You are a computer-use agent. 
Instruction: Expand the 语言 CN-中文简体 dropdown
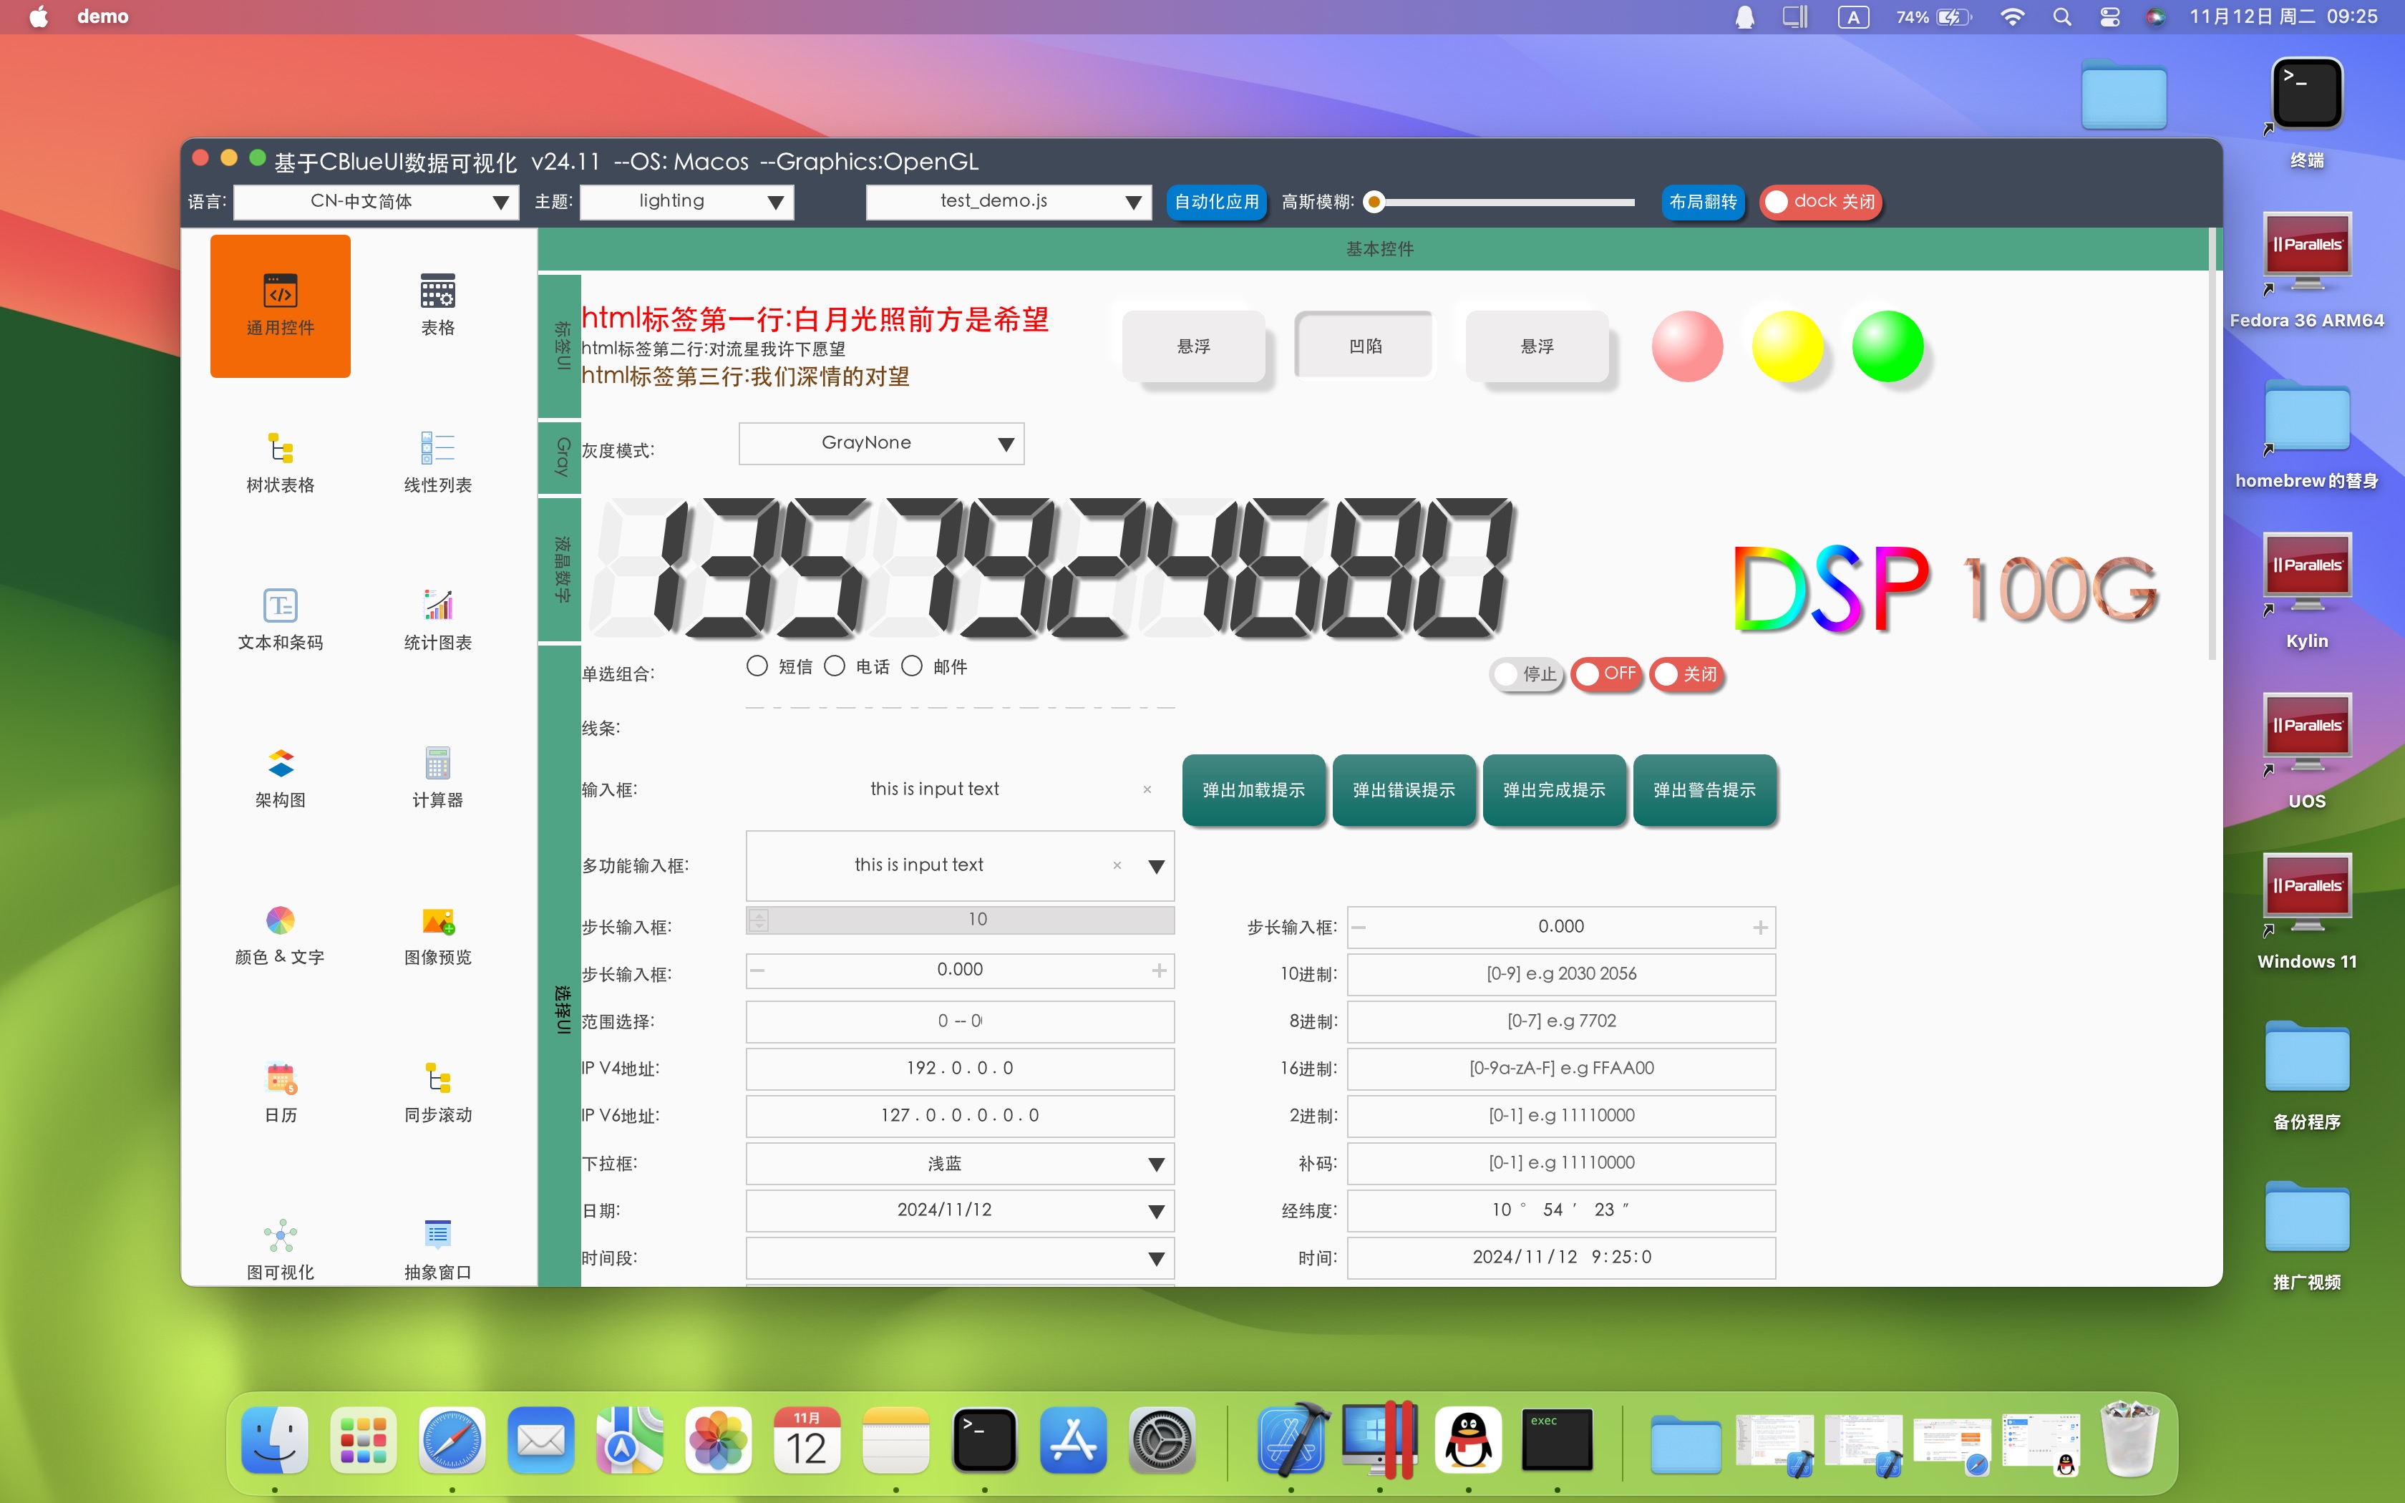coord(376,202)
